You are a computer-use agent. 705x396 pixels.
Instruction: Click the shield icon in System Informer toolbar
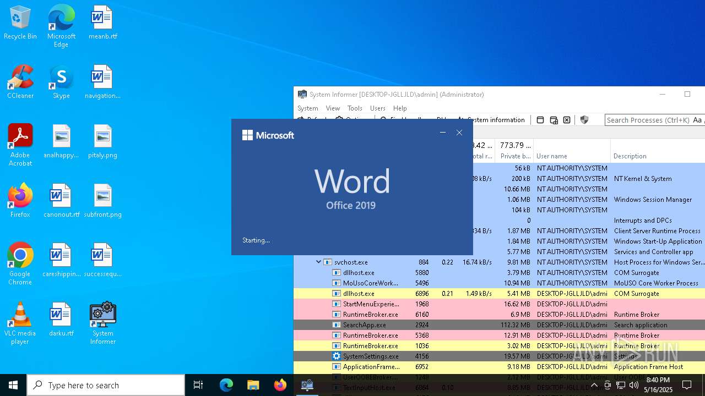tap(584, 120)
